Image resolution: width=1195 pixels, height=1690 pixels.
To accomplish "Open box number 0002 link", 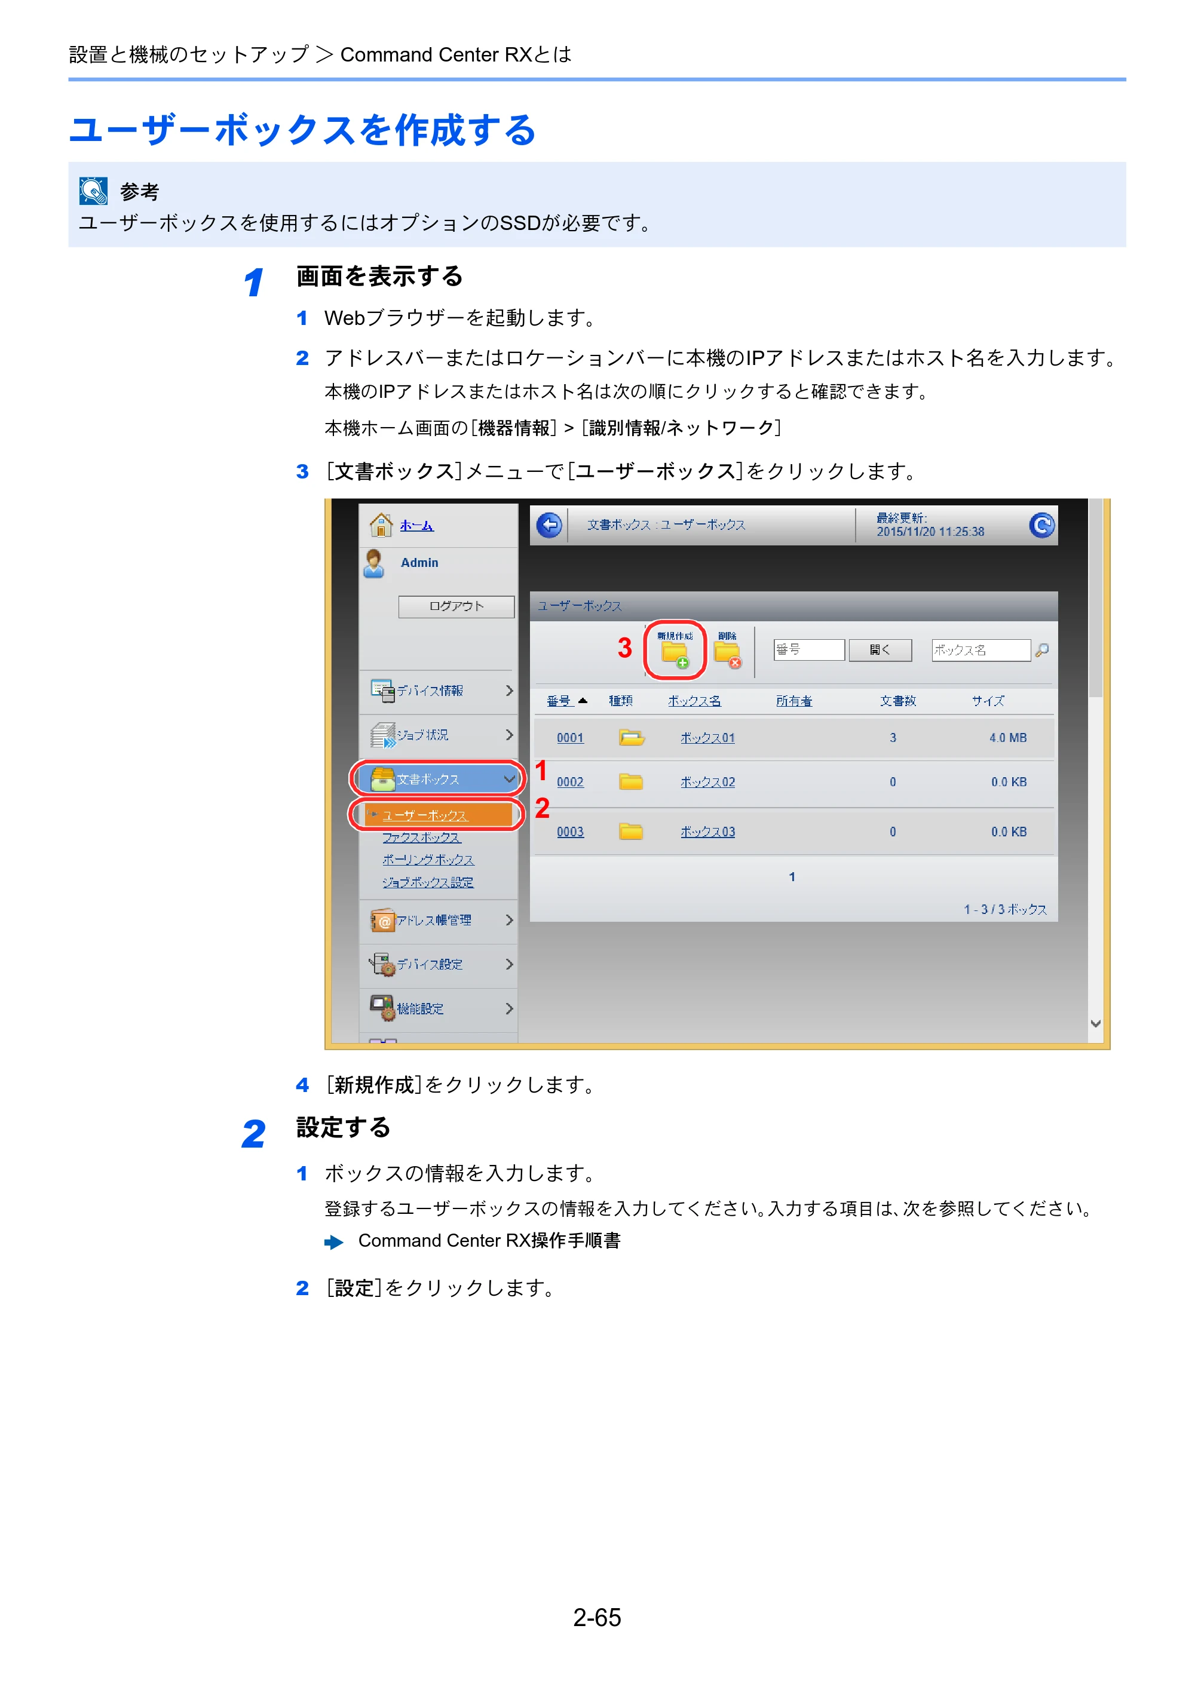I will 570,782.
